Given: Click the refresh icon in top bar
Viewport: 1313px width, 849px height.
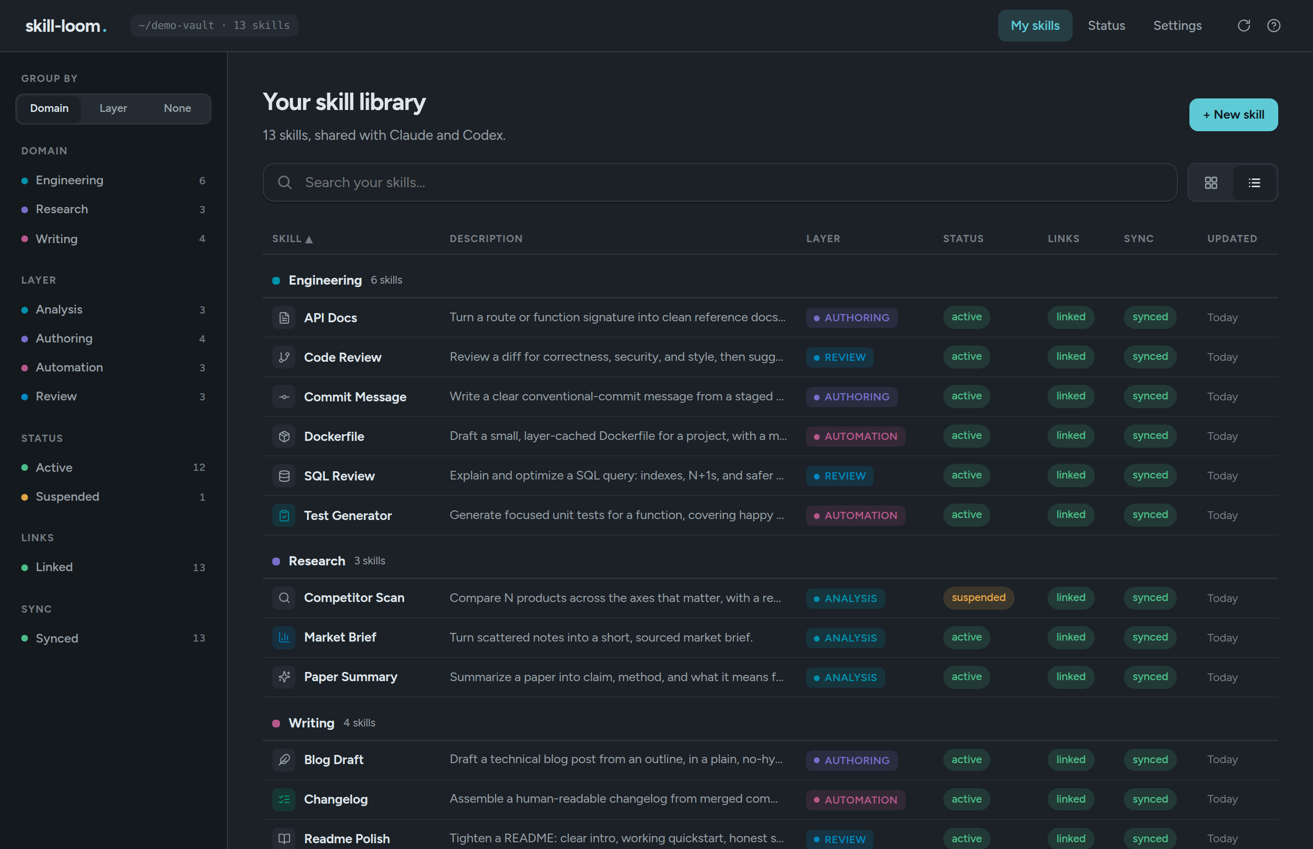Looking at the screenshot, I should (x=1243, y=26).
